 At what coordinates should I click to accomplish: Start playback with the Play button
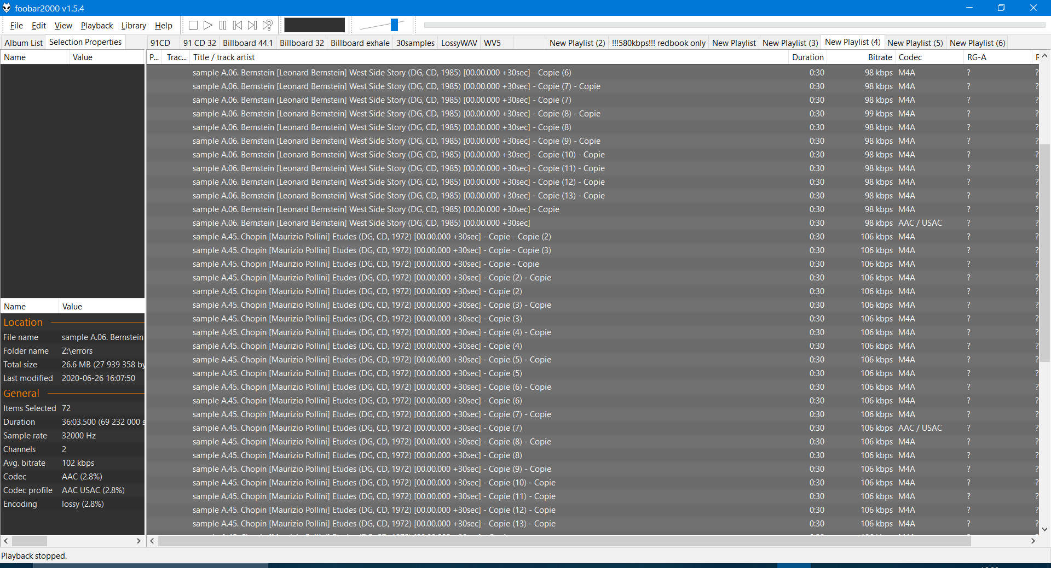coord(208,25)
